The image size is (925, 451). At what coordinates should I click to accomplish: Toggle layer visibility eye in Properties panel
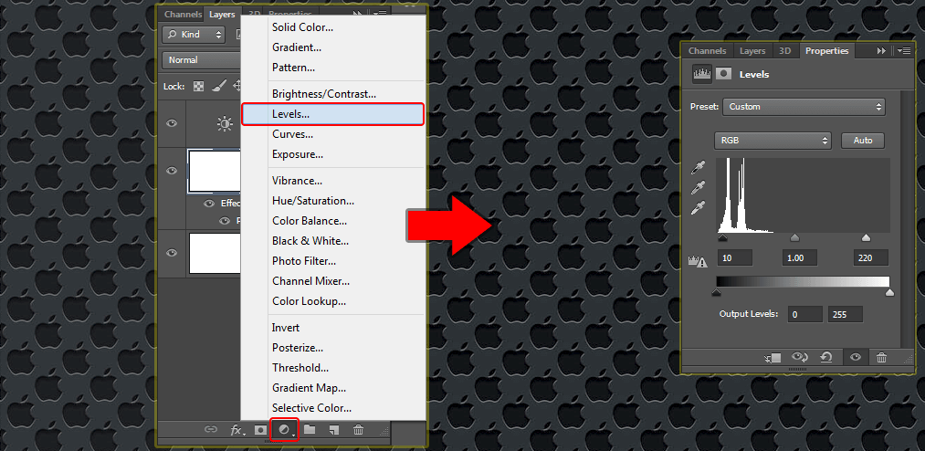[856, 357]
